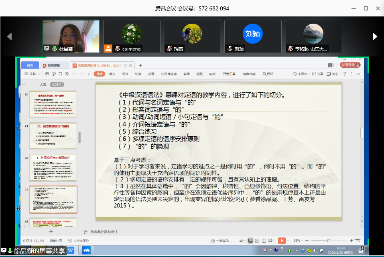Click the undo arrow icon
The image size is (384, 257).
pyautogui.click(x=73, y=74)
